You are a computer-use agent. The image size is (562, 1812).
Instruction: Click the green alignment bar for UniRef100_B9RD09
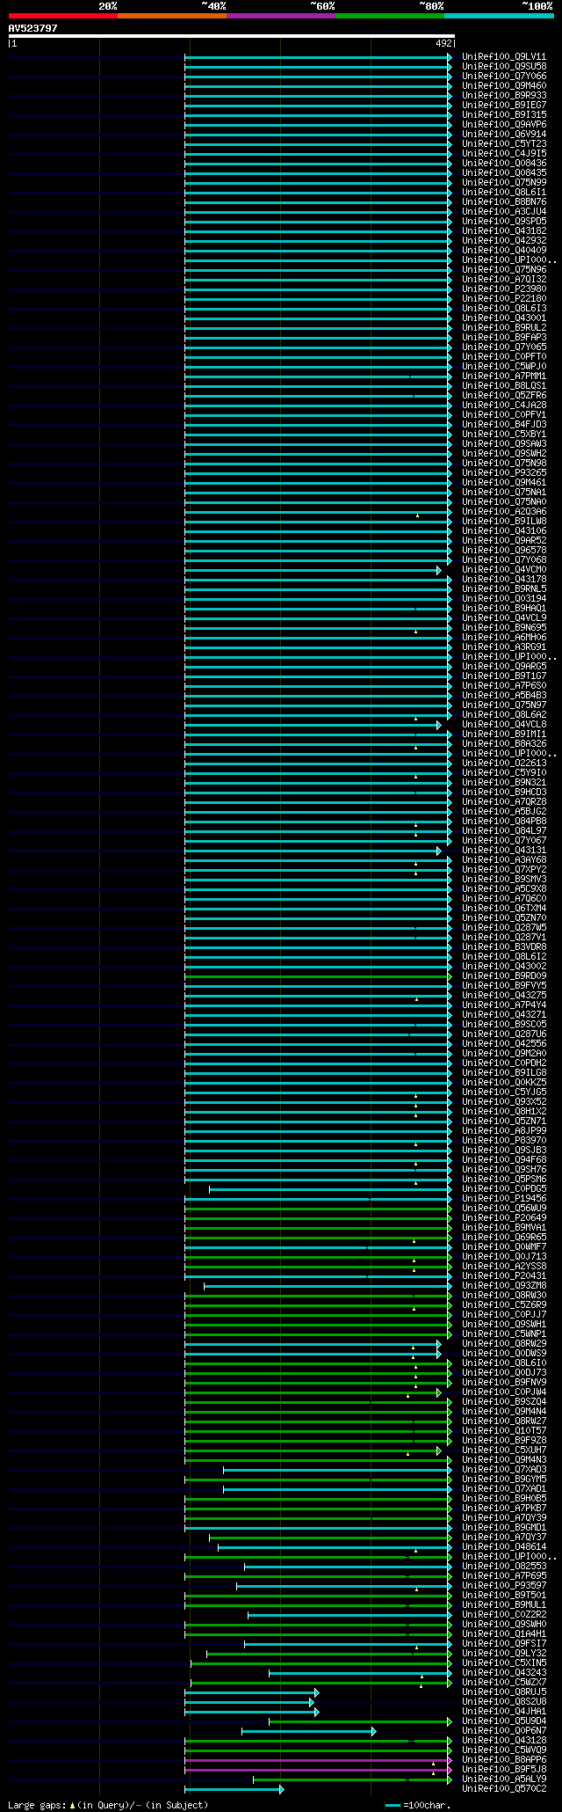pyautogui.click(x=318, y=976)
